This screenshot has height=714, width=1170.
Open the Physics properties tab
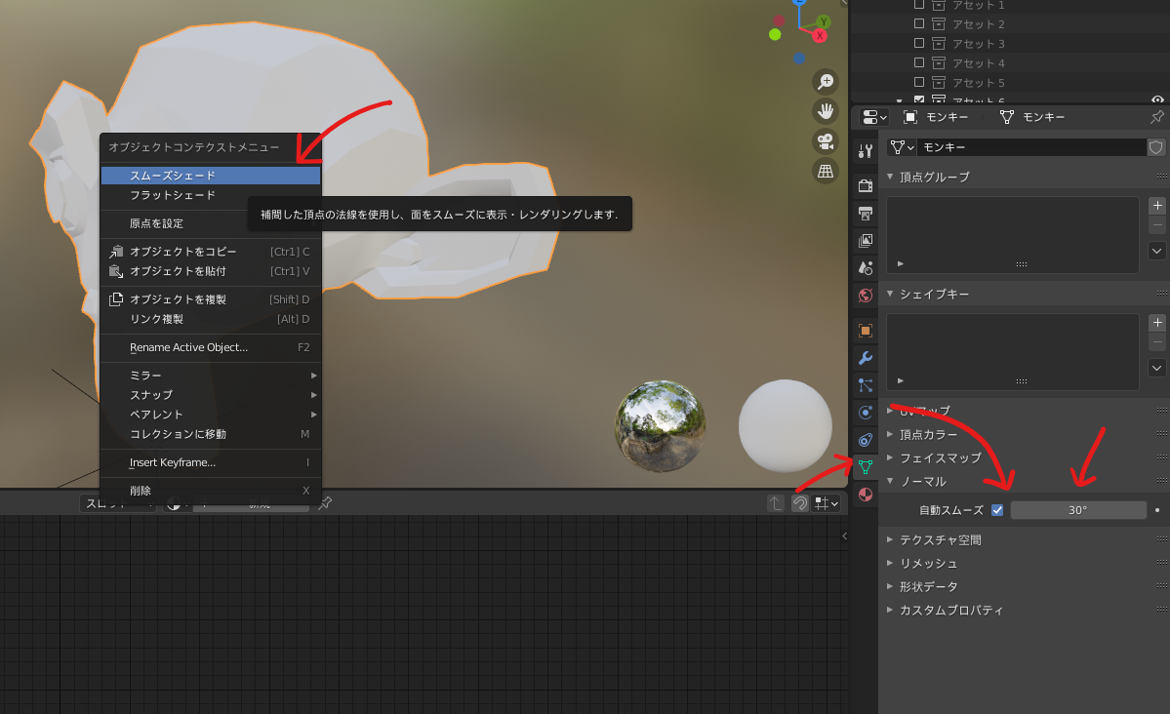coord(866,413)
